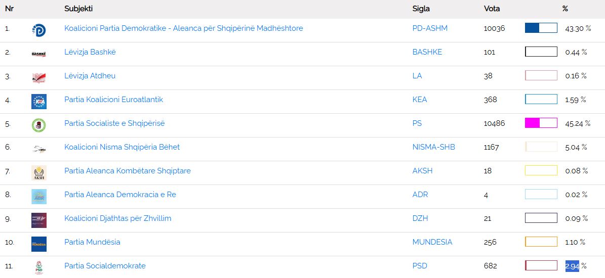605x278 pixels.
Task: Open Koalicioni Partia Demokratike - ASHM link
Action: pyautogui.click(x=183, y=28)
